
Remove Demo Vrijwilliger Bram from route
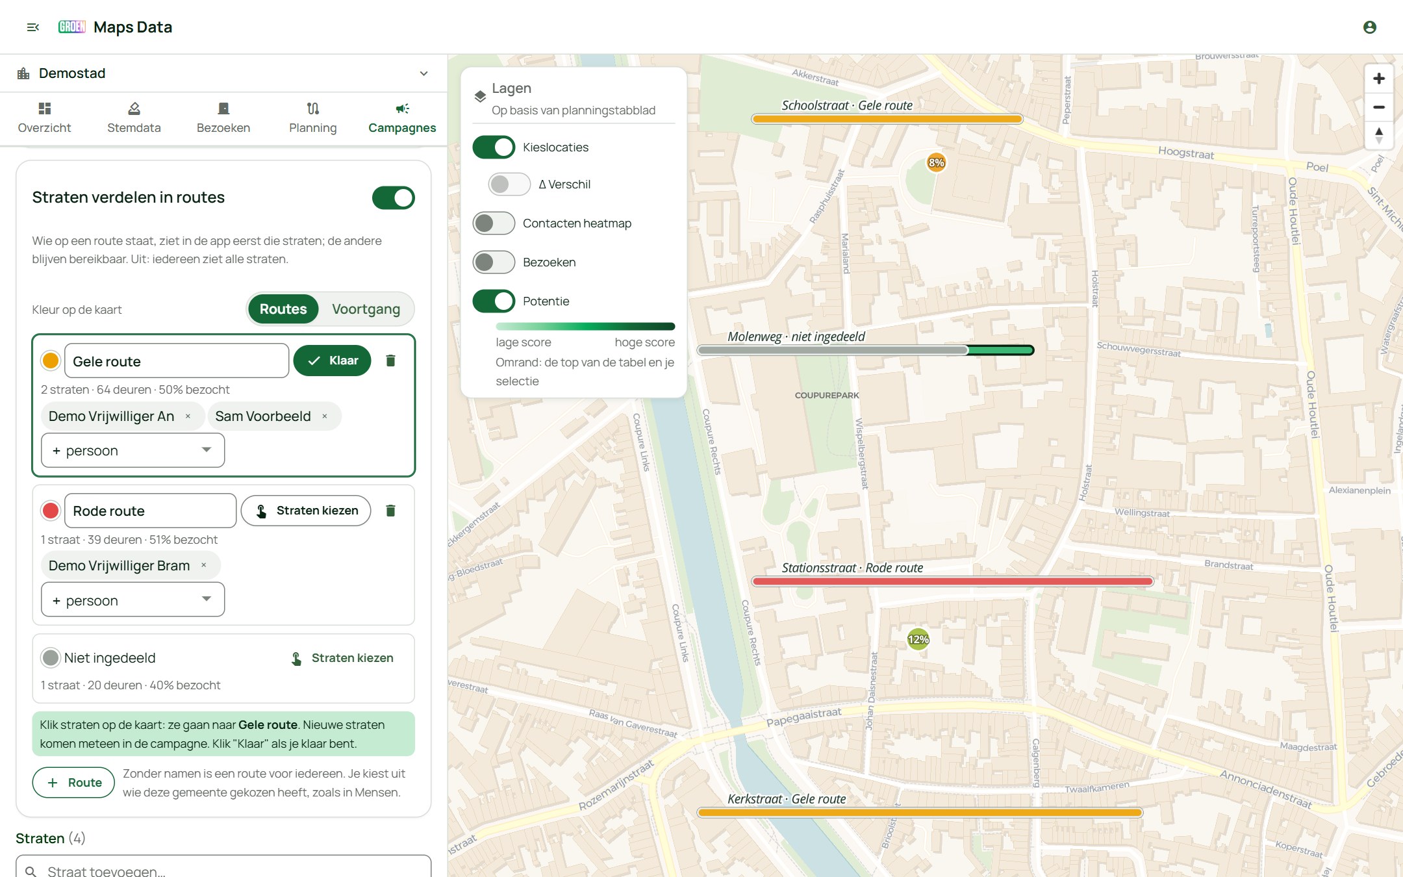click(204, 566)
